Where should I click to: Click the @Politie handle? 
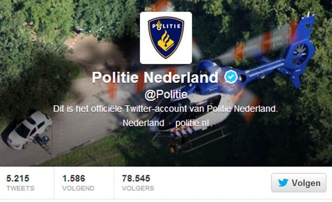(x=166, y=95)
